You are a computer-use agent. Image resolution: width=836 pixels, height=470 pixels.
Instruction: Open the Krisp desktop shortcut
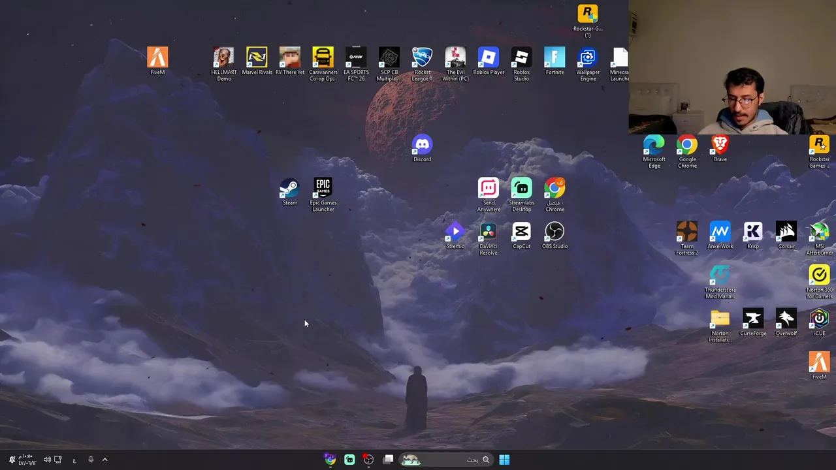(x=753, y=235)
